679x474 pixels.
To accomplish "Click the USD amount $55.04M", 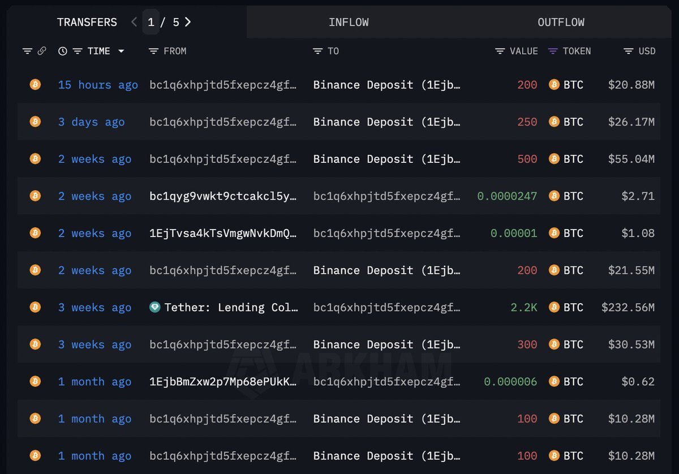I will (x=631, y=159).
